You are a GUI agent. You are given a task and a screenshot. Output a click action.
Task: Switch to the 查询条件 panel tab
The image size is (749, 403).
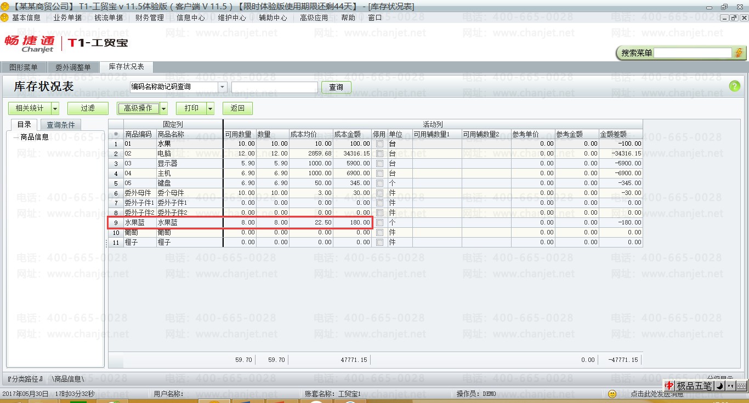(x=60, y=125)
